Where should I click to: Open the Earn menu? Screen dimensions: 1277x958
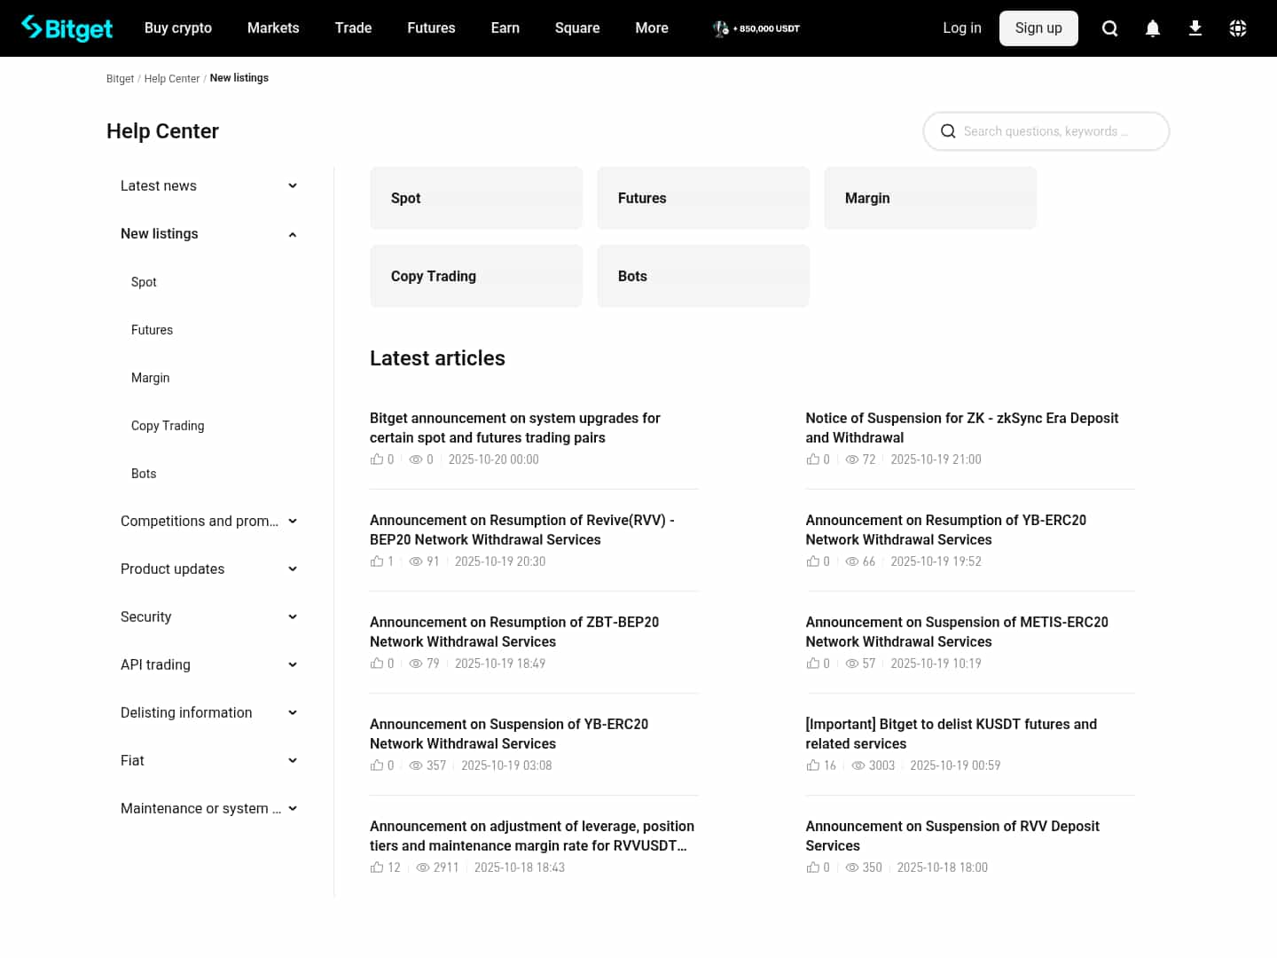pyautogui.click(x=505, y=27)
